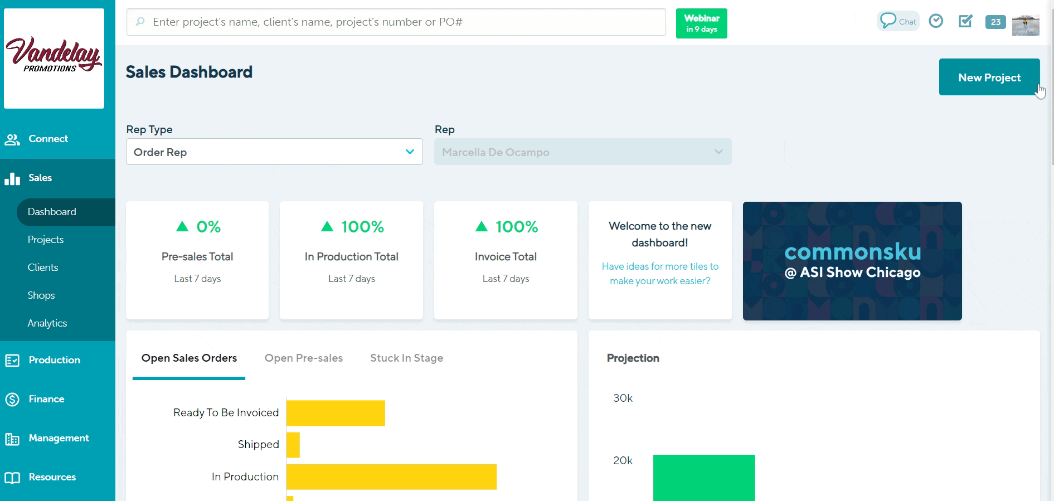Expand the Order Rep dropdown chevron
1054x501 pixels.
[410, 152]
